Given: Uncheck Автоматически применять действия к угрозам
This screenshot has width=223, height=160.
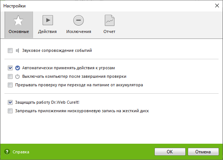Looking at the screenshot, I should (10, 68).
